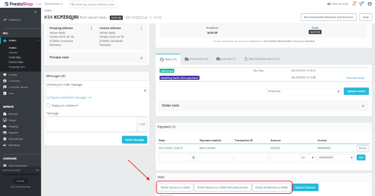
Task: Collapse the Orders section in the sidebar
Action: tap(38, 41)
